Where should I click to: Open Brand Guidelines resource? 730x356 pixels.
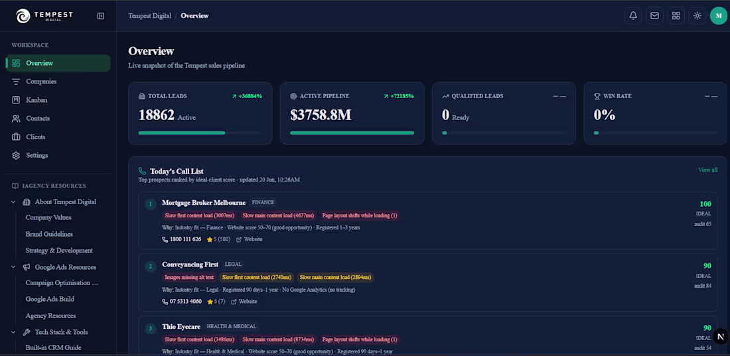(x=49, y=234)
